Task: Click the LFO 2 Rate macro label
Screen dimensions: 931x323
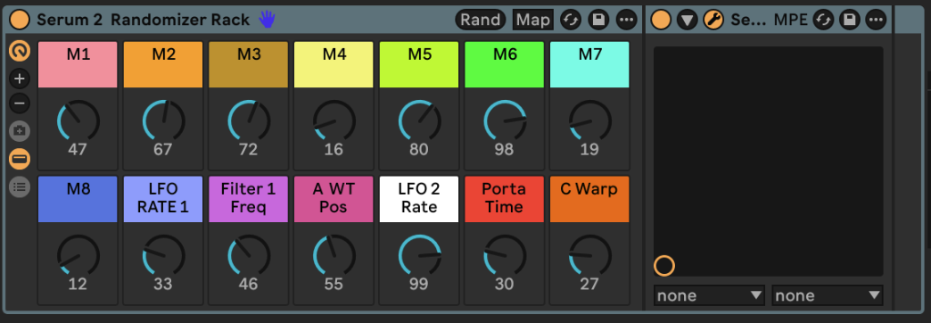Action: [419, 199]
